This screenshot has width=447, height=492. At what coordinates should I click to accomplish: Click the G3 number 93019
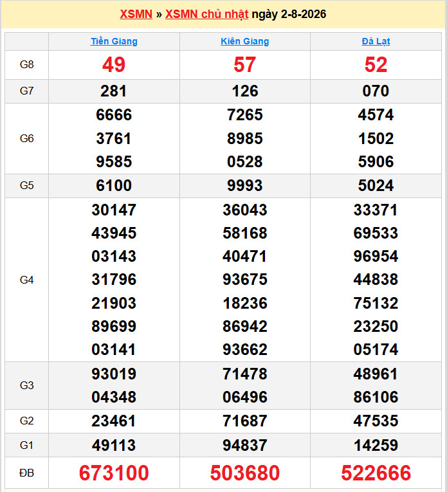[114, 374]
